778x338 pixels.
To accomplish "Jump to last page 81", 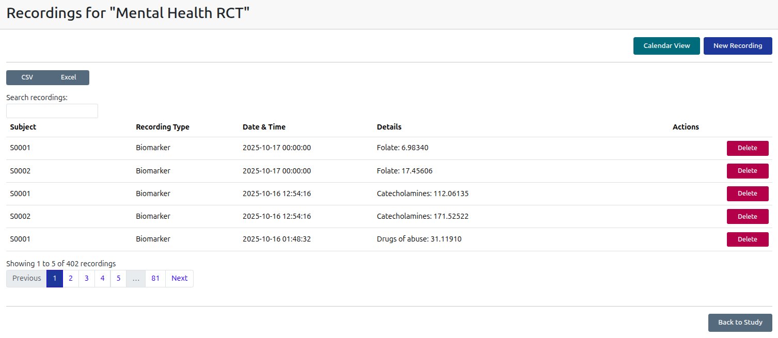I will point(155,278).
